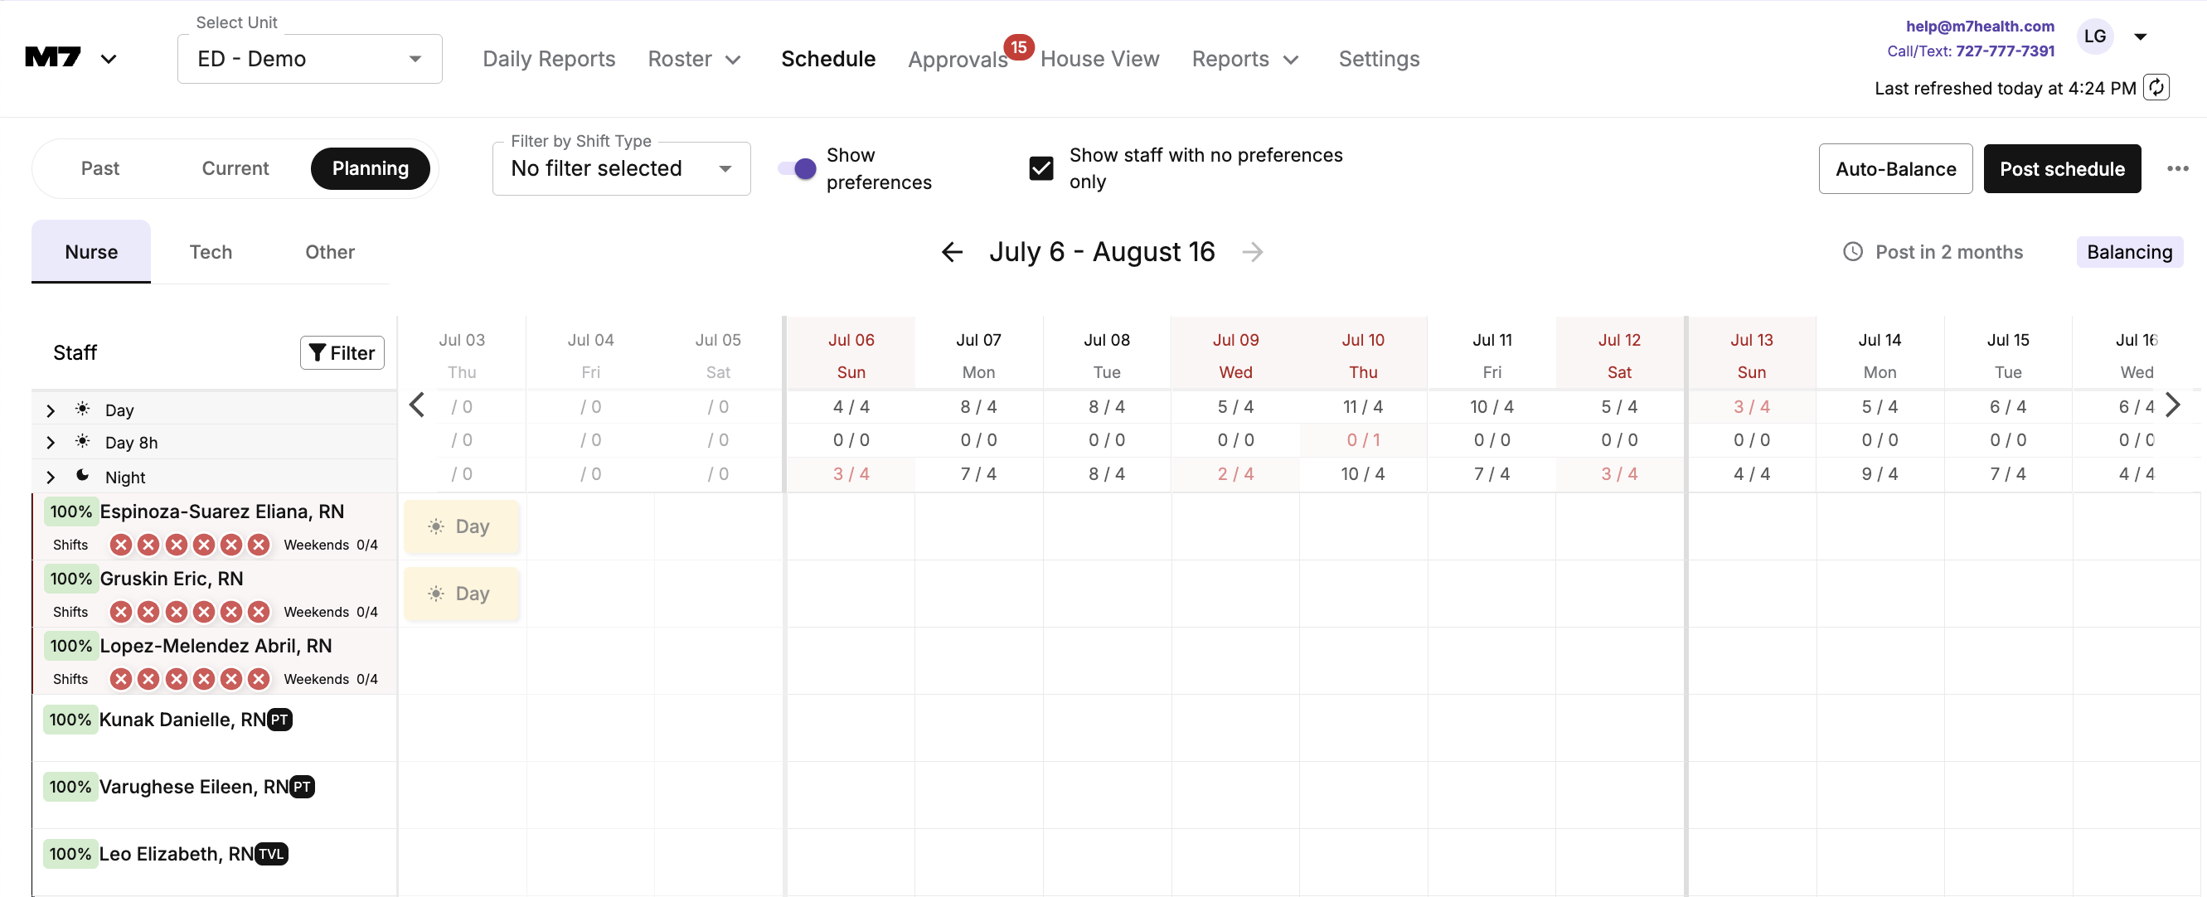Click the Post schedule button

2061,169
